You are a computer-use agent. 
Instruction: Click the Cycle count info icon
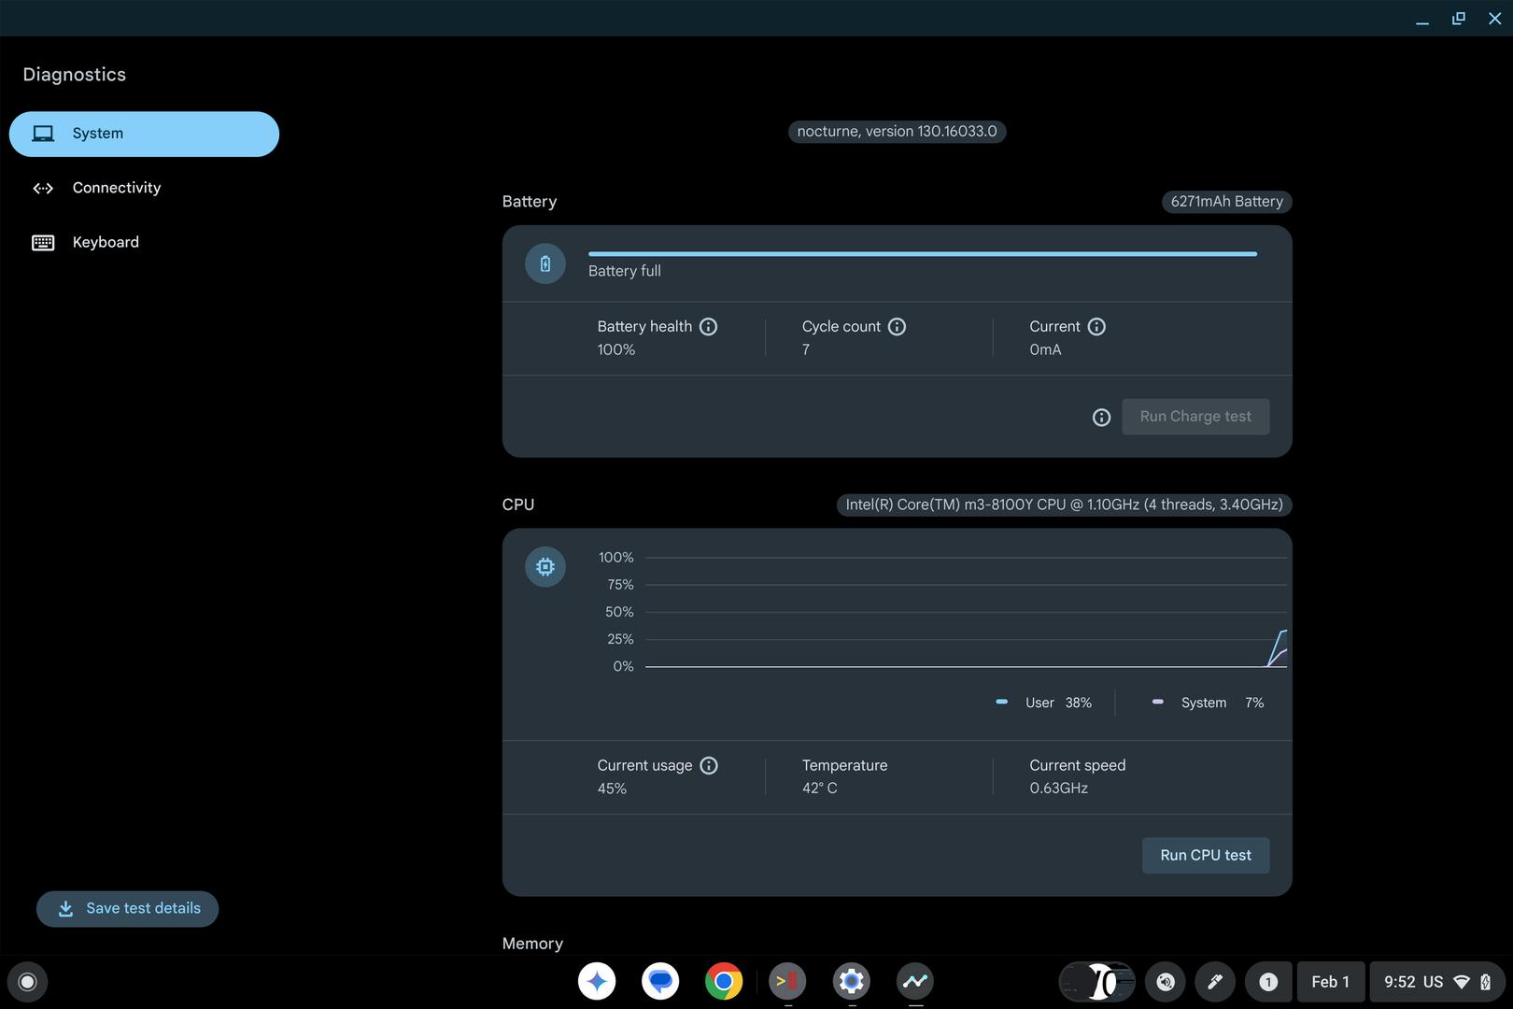point(897,327)
